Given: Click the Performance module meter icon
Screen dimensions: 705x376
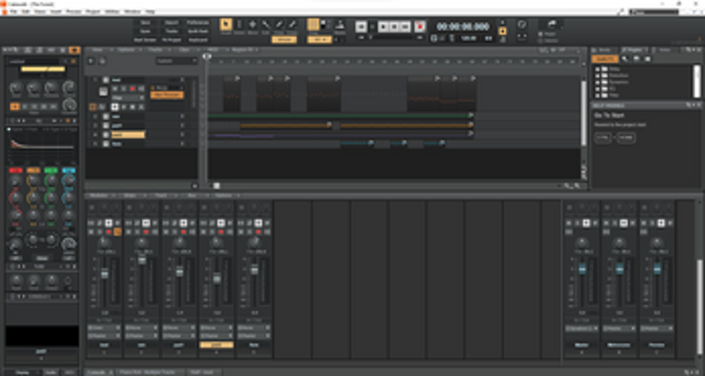Looking at the screenshot, I should [522, 25].
